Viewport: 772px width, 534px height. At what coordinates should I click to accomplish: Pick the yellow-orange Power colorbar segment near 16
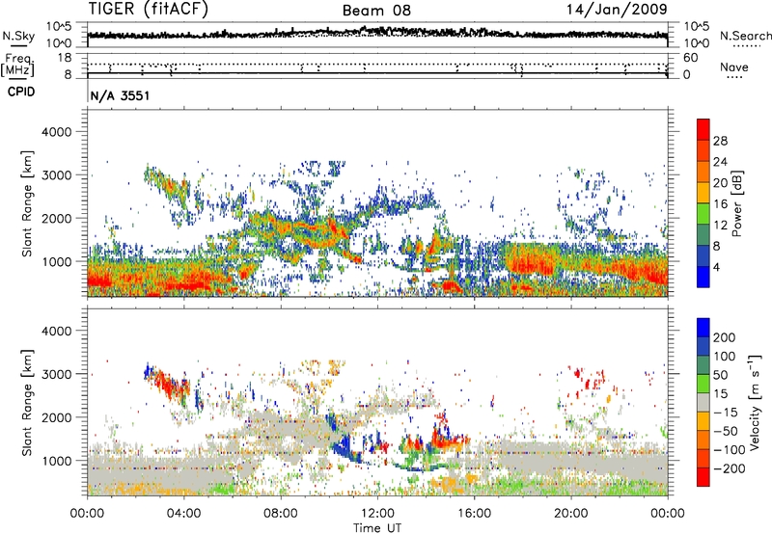(x=703, y=192)
